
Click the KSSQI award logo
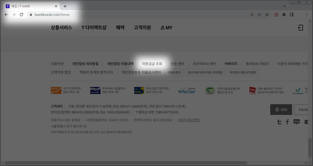(x=95, y=90)
